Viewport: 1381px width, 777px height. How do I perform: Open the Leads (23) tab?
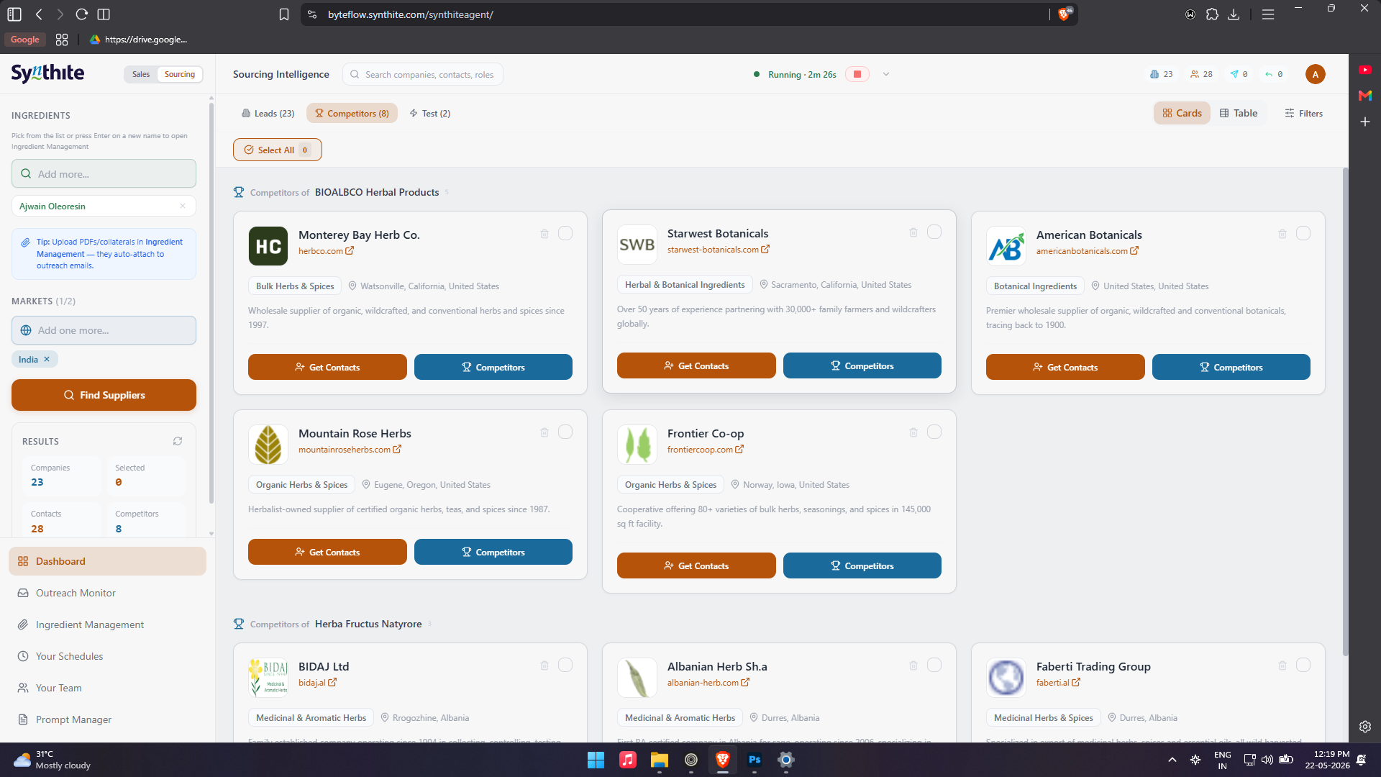pos(268,114)
